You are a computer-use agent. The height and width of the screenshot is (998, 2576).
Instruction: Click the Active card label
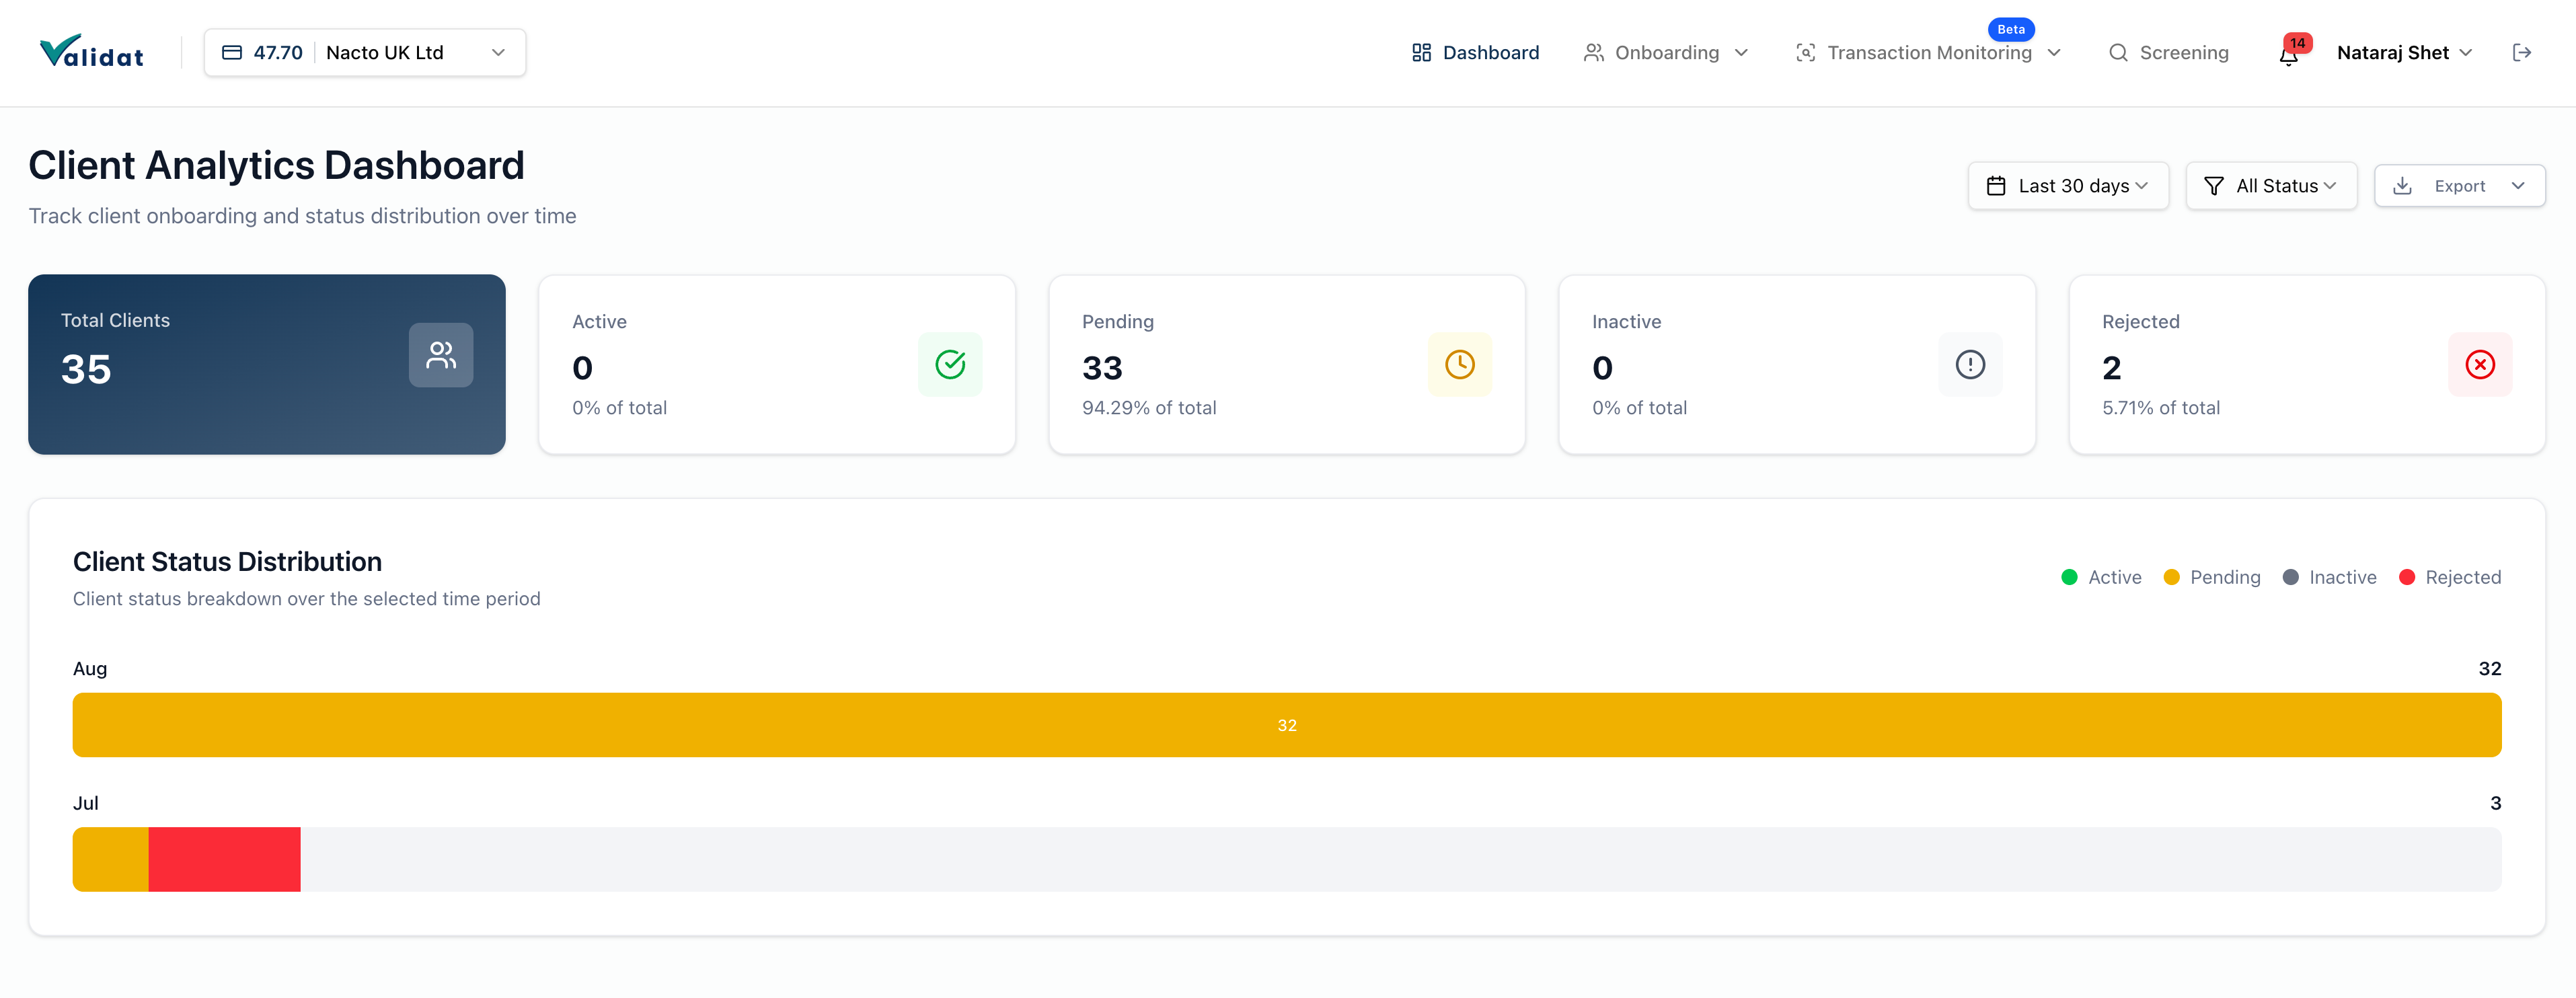coord(599,322)
